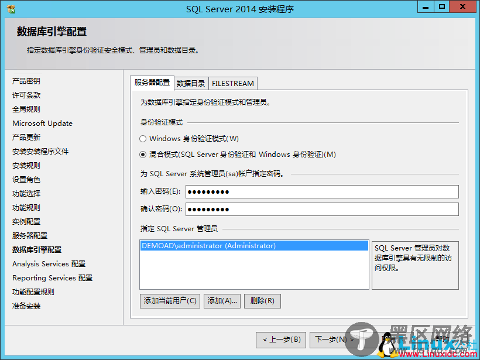Click 全局规则 step in sidebar
The image size is (480, 360).
(26, 109)
